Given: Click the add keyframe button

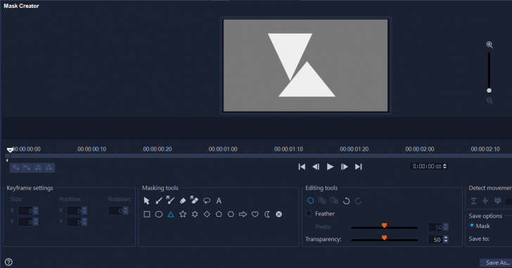Looking at the screenshot, I should click(15, 168).
